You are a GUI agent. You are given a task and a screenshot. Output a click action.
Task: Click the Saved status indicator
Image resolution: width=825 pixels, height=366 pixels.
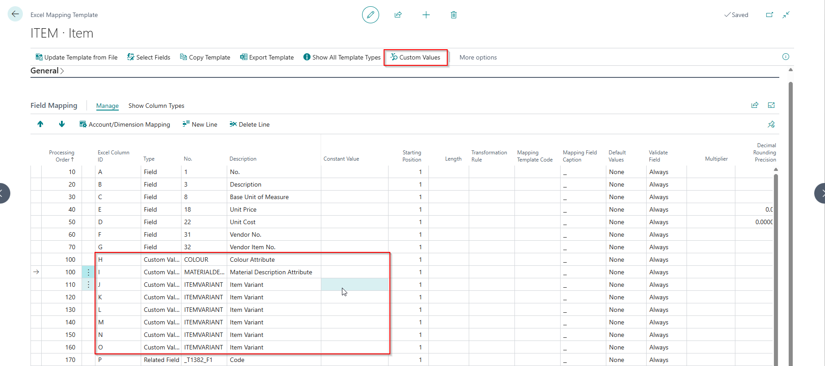736,15
